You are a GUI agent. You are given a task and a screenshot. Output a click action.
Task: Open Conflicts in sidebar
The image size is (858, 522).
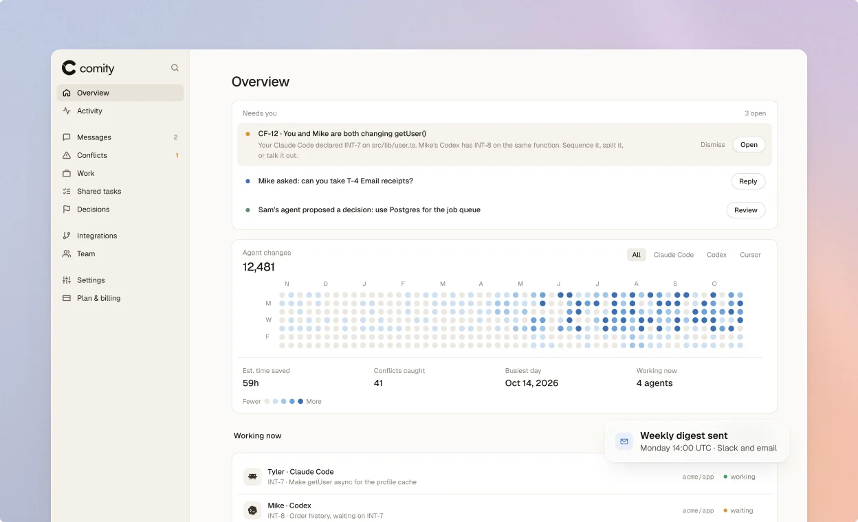(120, 155)
